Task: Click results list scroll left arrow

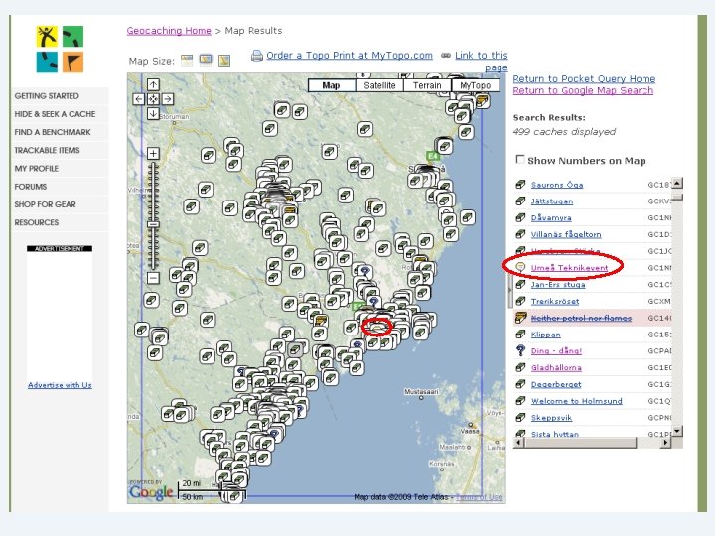Action: pos(519,442)
